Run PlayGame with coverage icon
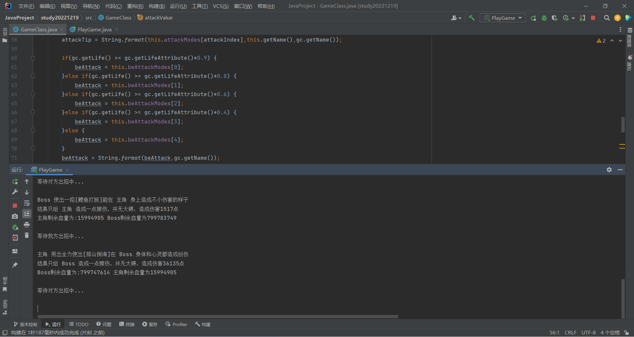The image size is (634, 337). pos(555,18)
